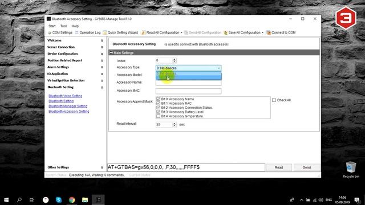This screenshot has height=205, width=365.
Task: Increase the Read Interval value
Action: [x=175, y=124]
